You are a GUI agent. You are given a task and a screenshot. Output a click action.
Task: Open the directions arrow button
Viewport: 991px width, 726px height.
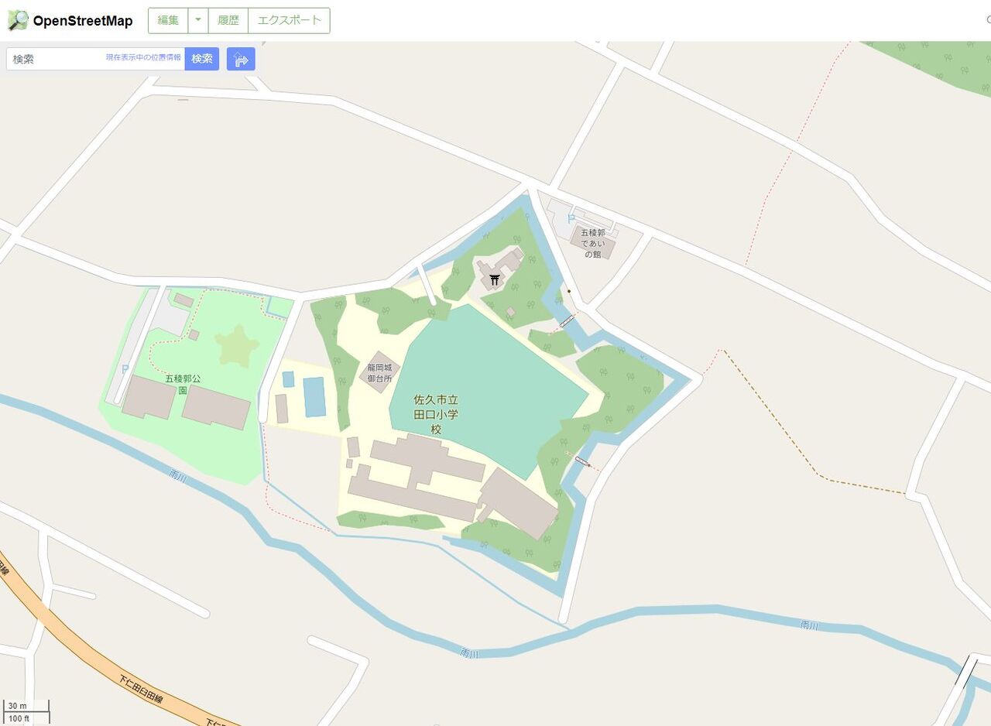(x=241, y=59)
